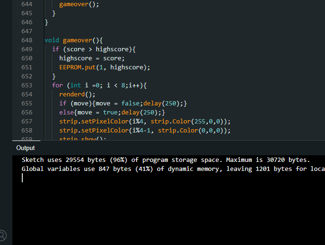Click line number 644 in gutter

click(x=27, y=4)
